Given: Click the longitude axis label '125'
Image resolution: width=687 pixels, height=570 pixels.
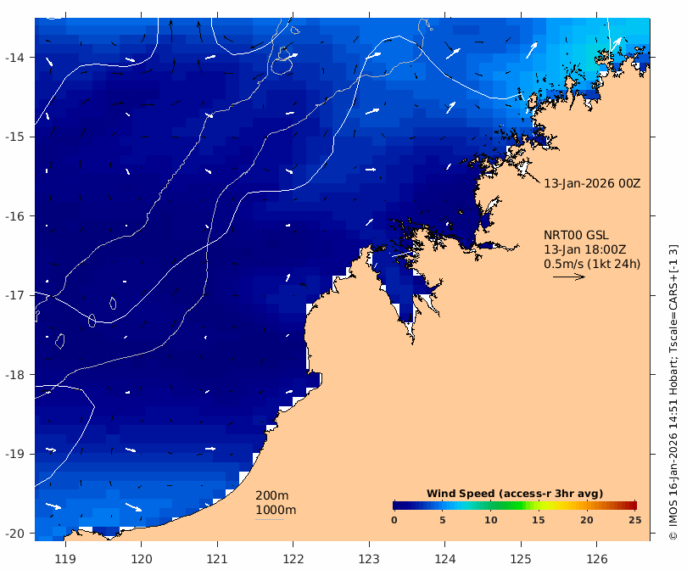Looking at the screenshot, I should pyautogui.click(x=521, y=559).
